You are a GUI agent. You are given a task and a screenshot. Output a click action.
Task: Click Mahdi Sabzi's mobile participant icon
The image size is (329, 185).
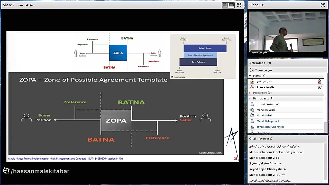pyautogui.click(x=252, y=115)
